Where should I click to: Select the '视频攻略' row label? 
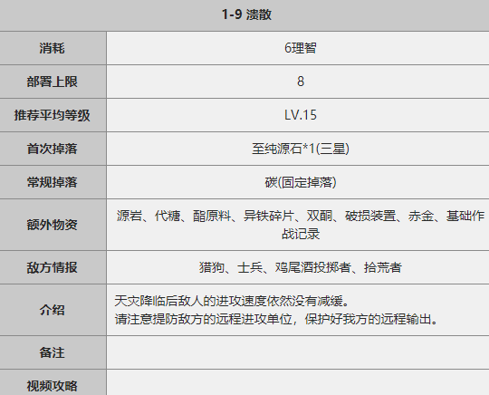click(53, 386)
